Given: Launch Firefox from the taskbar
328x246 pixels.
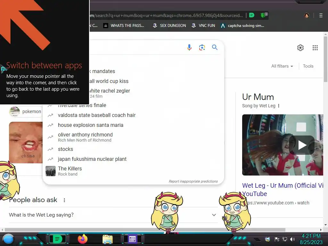Looking at the screenshot, I should click(82, 239).
